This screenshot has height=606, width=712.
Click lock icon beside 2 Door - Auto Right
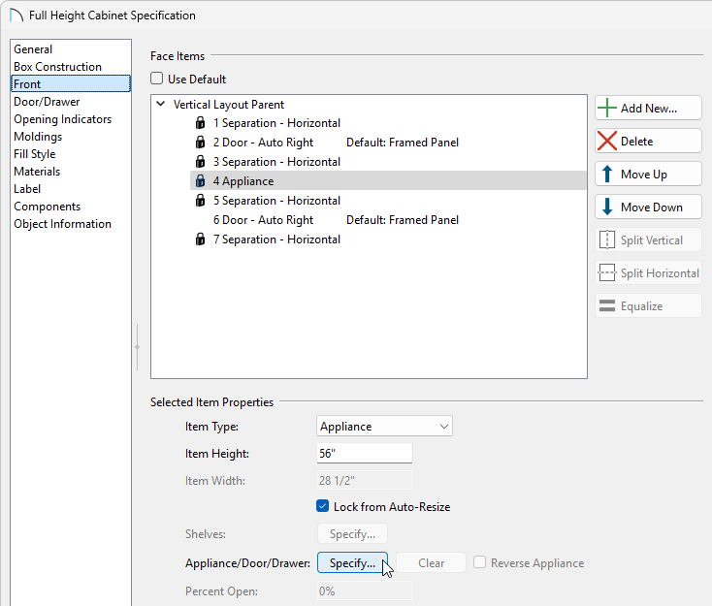201,143
